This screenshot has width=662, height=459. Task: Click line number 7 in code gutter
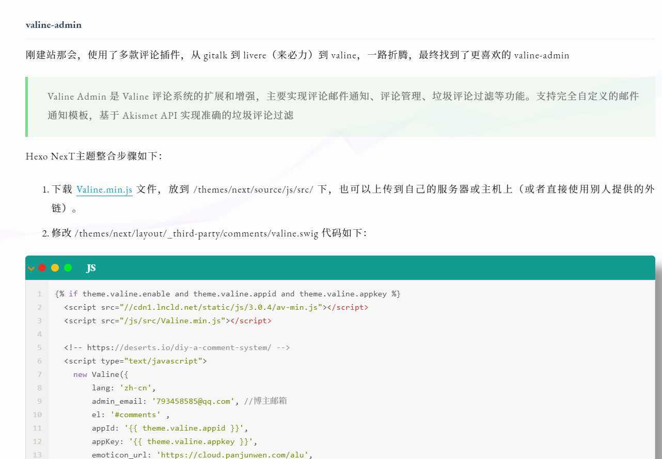tap(39, 374)
